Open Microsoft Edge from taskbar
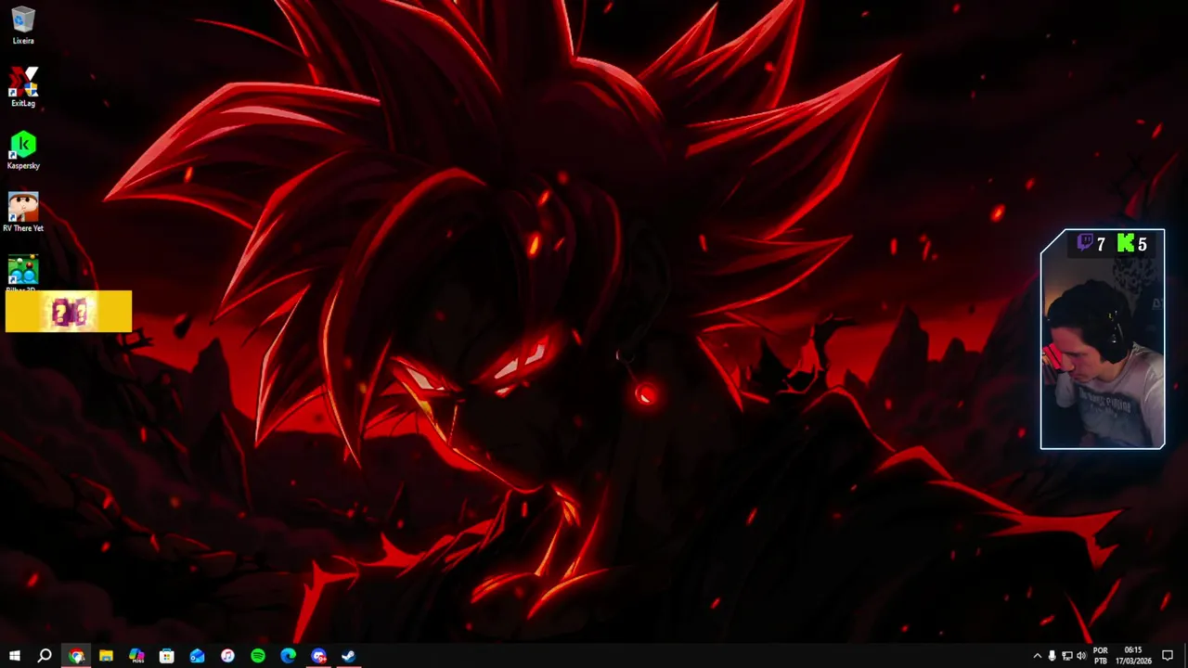This screenshot has width=1188, height=668. pyautogui.click(x=288, y=656)
